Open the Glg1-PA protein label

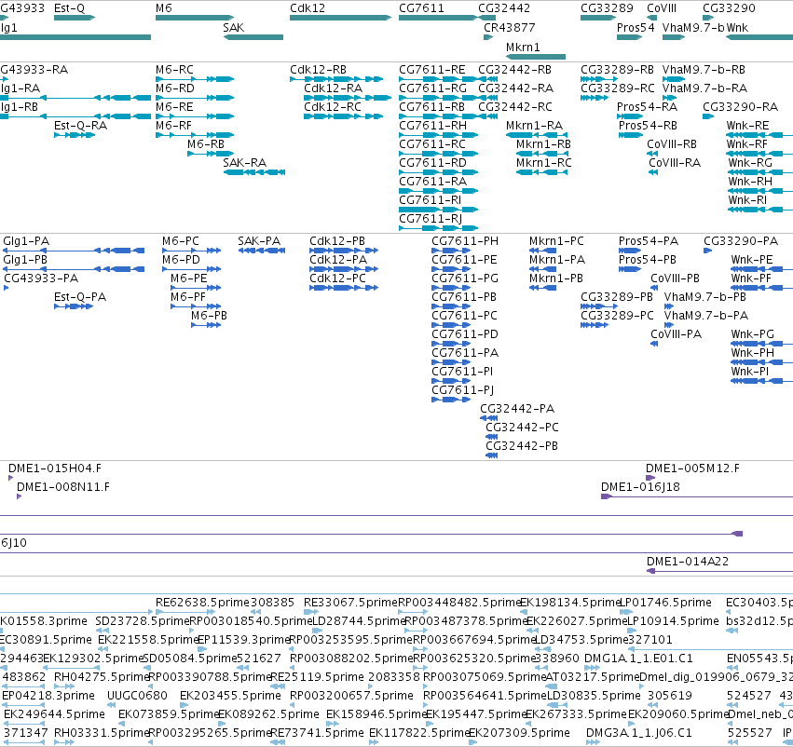point(26,241)
